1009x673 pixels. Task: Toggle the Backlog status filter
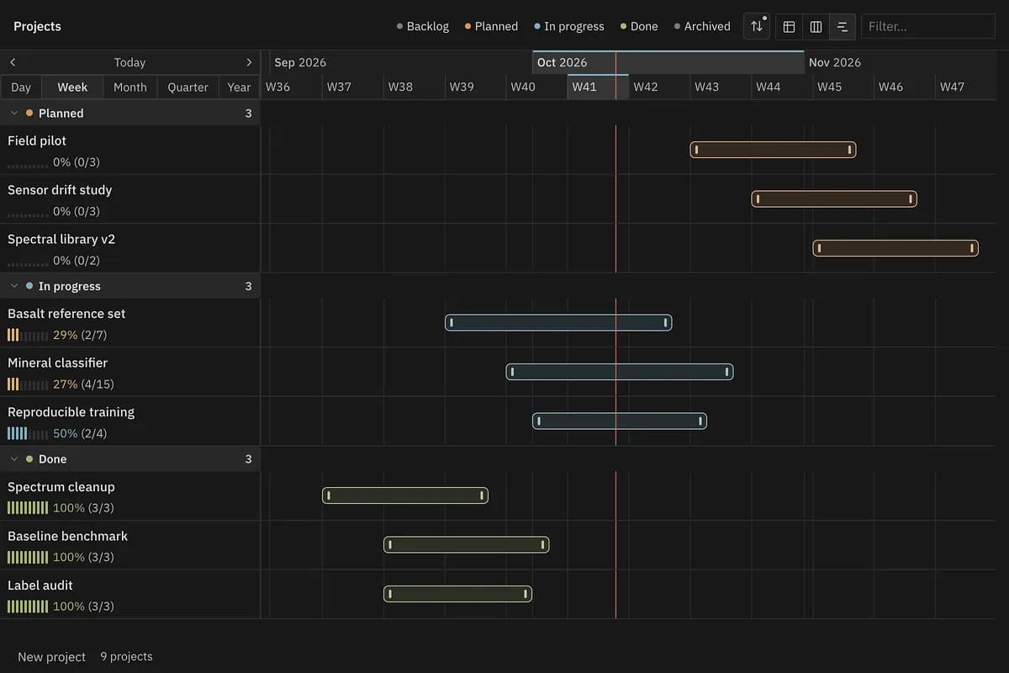click(423, 26)
